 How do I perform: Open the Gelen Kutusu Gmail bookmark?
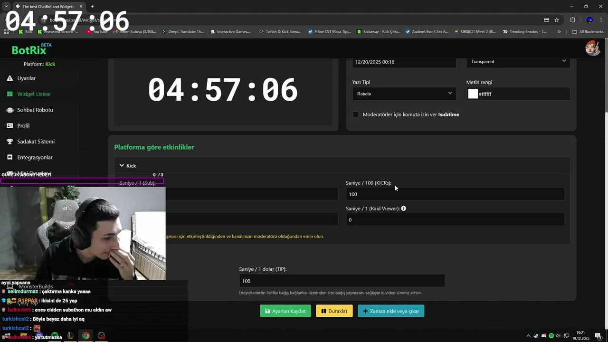(134, 32)
